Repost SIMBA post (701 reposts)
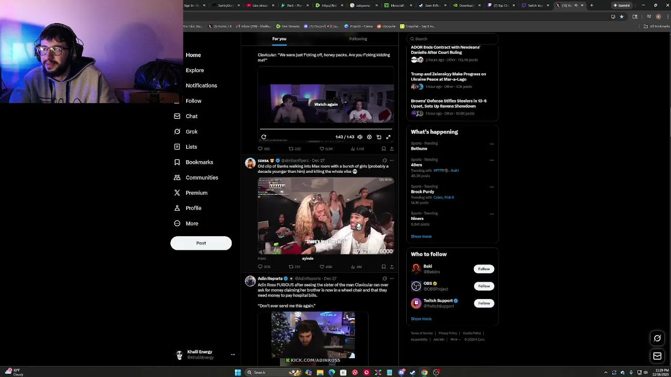Screen dimensions: 671x377 (x=294, y=267)
